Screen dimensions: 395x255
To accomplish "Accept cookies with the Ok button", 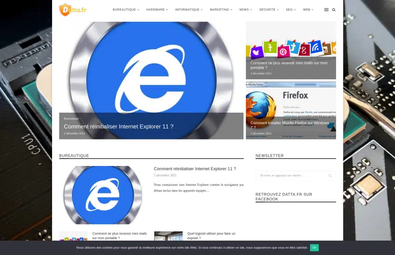I will pos(314,248).
